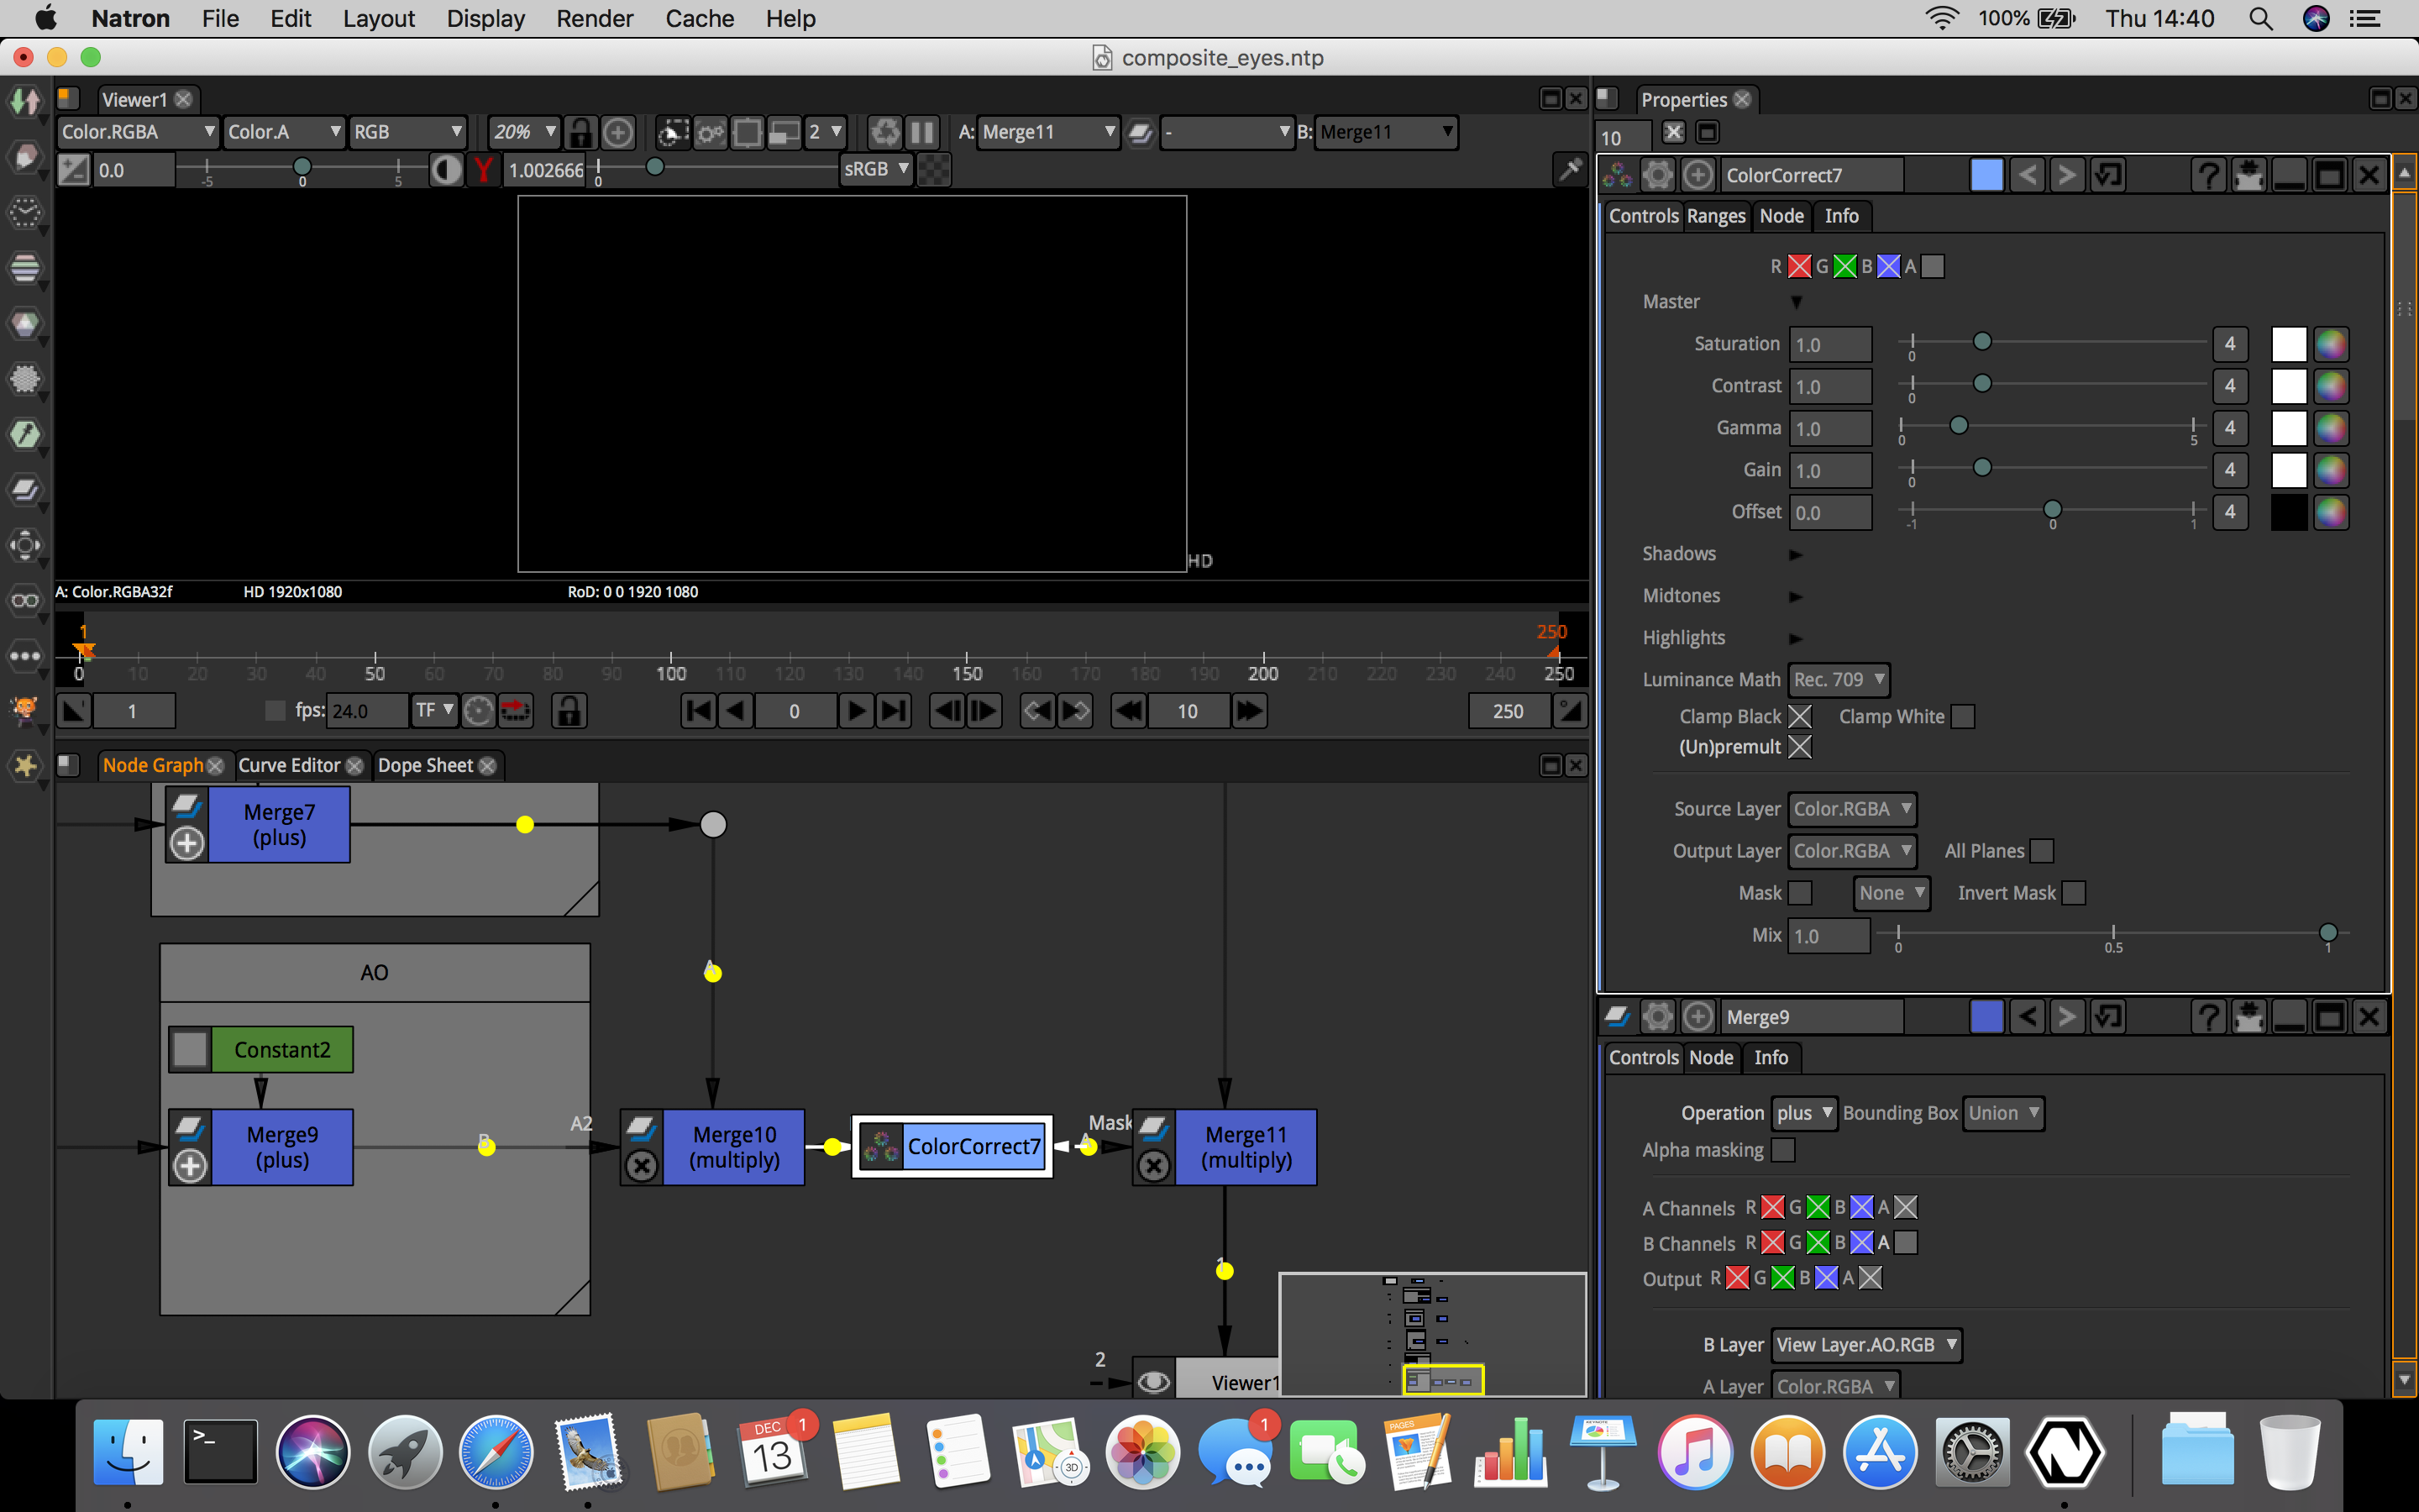
Task: Click the Mix slider handle
Action: (x=2328, y=933)
